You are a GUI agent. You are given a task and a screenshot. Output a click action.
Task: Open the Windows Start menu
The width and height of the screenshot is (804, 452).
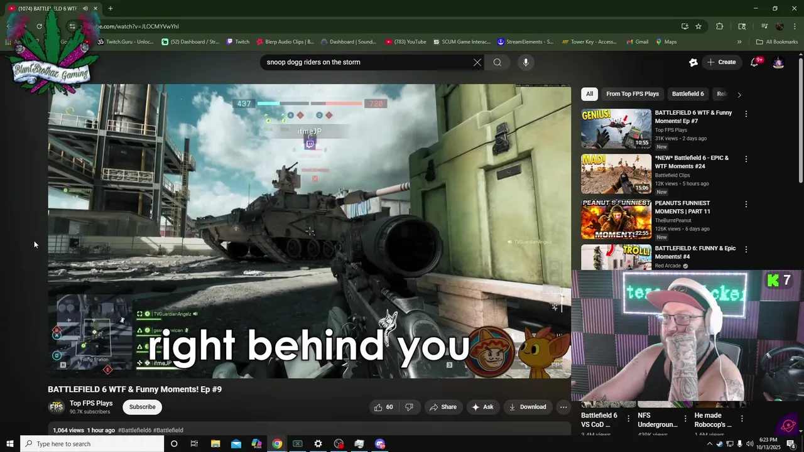[10, 444]
